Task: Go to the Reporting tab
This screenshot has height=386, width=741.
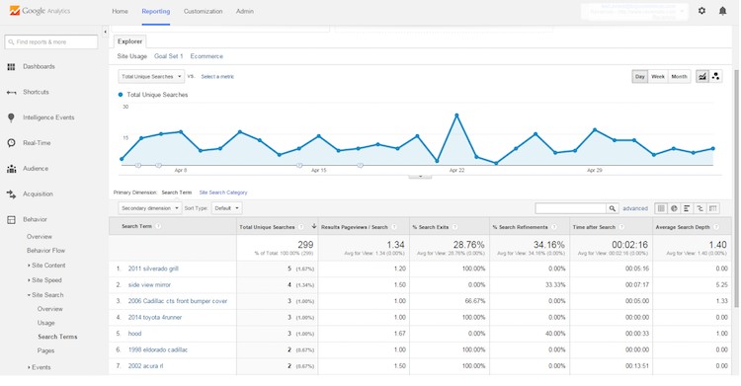Action: tap(156, 11)
